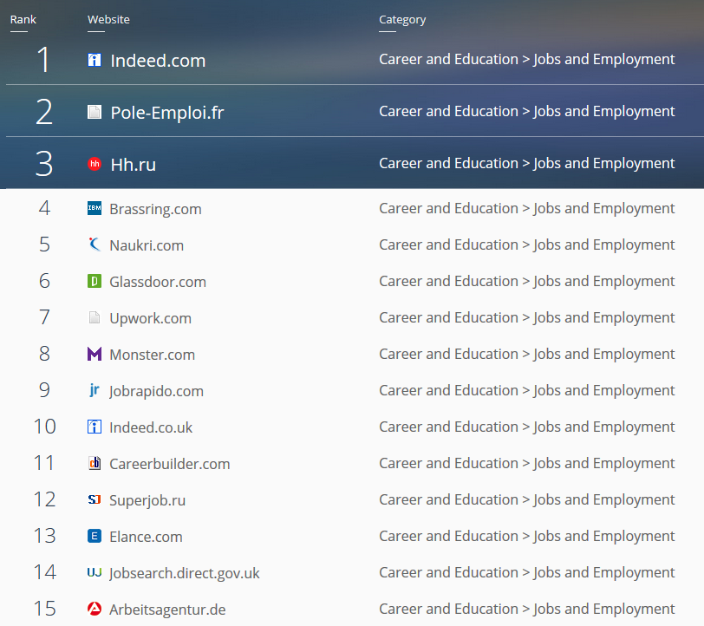Select the category text in Indeed.com row
The height and width of the screenshot is (626, 704).
coord(526,60)
